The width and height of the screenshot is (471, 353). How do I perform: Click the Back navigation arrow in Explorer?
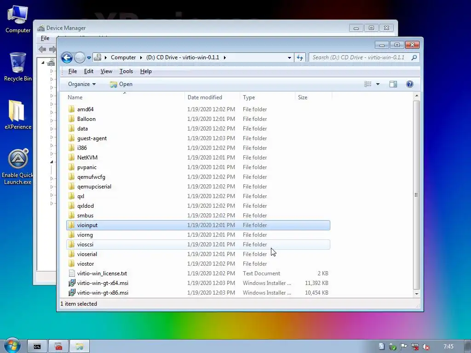[67, 57]
